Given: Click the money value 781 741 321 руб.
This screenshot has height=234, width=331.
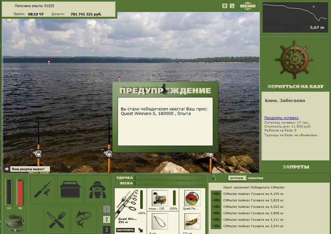Looking at the screenshot, I should pyautogui.click(x=86, y=14).
